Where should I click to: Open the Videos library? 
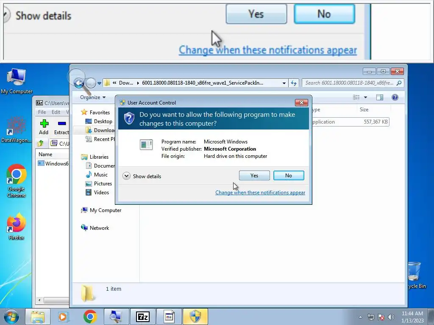click(97, 193)
